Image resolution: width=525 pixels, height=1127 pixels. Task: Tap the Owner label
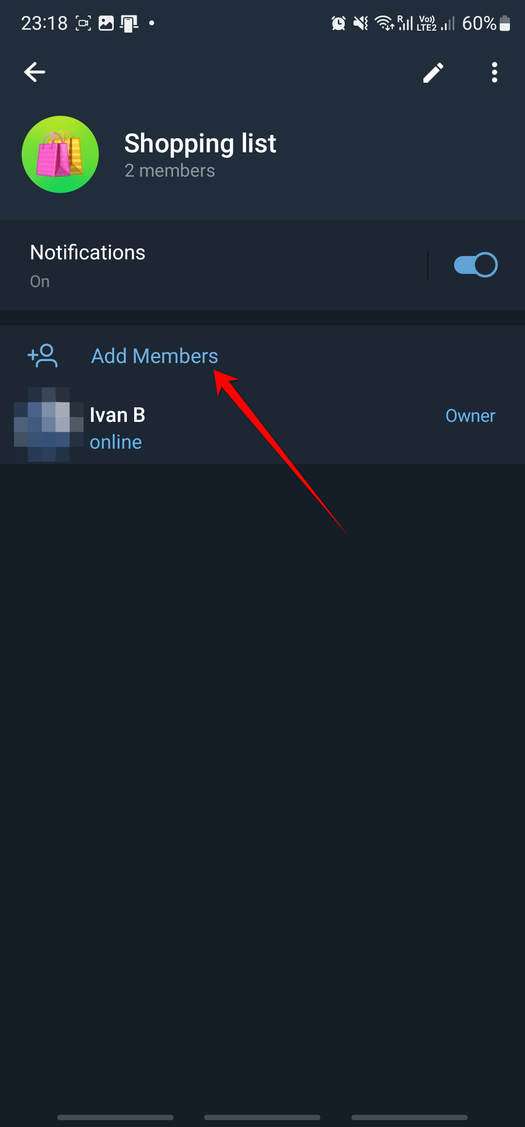click(x=470, y=416)
